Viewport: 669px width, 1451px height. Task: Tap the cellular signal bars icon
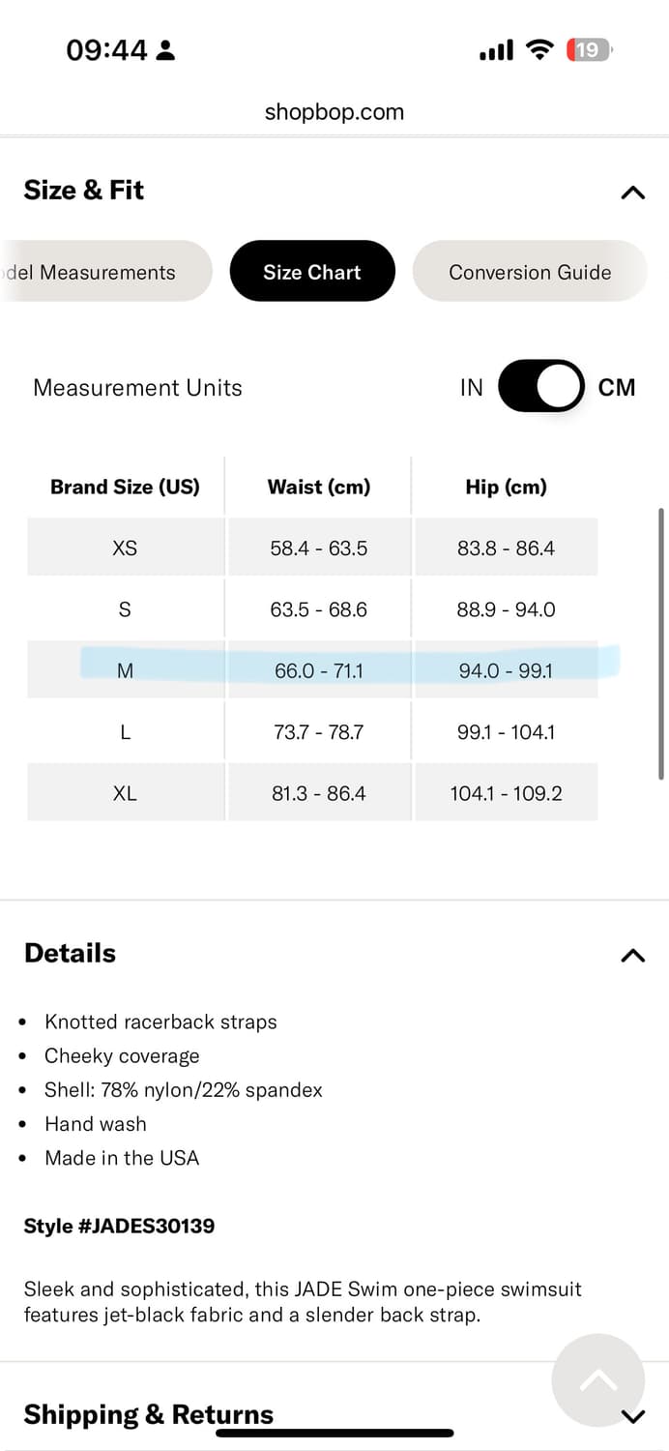[x=496, y=50]
